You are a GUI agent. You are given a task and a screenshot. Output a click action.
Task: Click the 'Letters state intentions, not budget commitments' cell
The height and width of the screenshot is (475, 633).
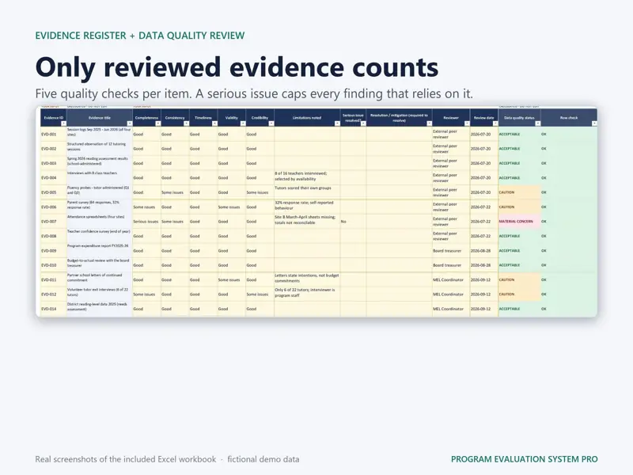[x=307, y=279]
